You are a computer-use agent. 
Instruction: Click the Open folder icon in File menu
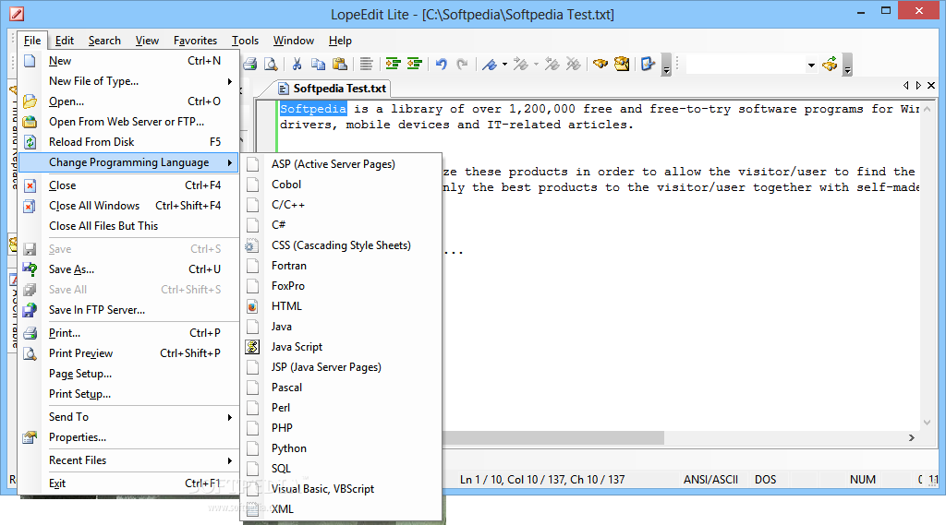coord(30,101)
